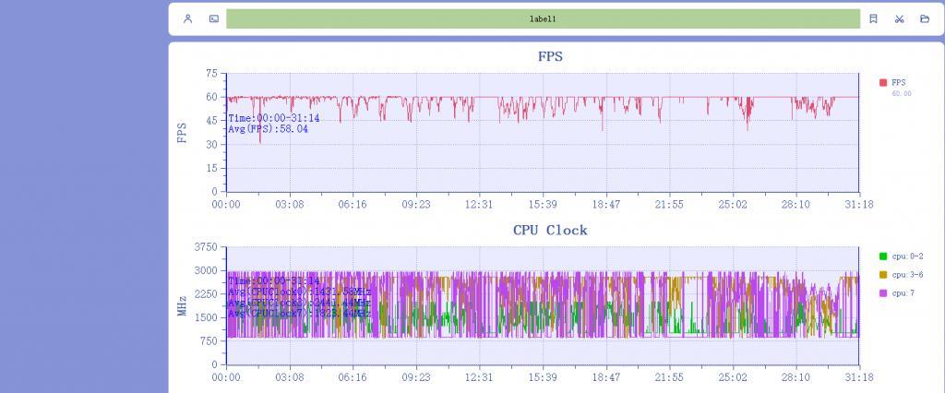The image size is (945, 393).
Task: Click 15:39 tick on FPS time axis
Action: pyautogui.click(x=543, y=204)
